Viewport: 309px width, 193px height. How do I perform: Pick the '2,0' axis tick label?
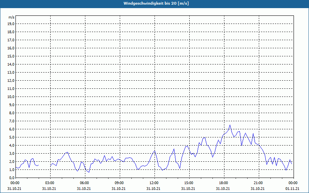[x=12, y=161]
